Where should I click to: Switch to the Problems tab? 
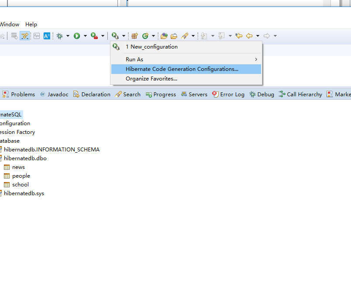click(19, 95)
